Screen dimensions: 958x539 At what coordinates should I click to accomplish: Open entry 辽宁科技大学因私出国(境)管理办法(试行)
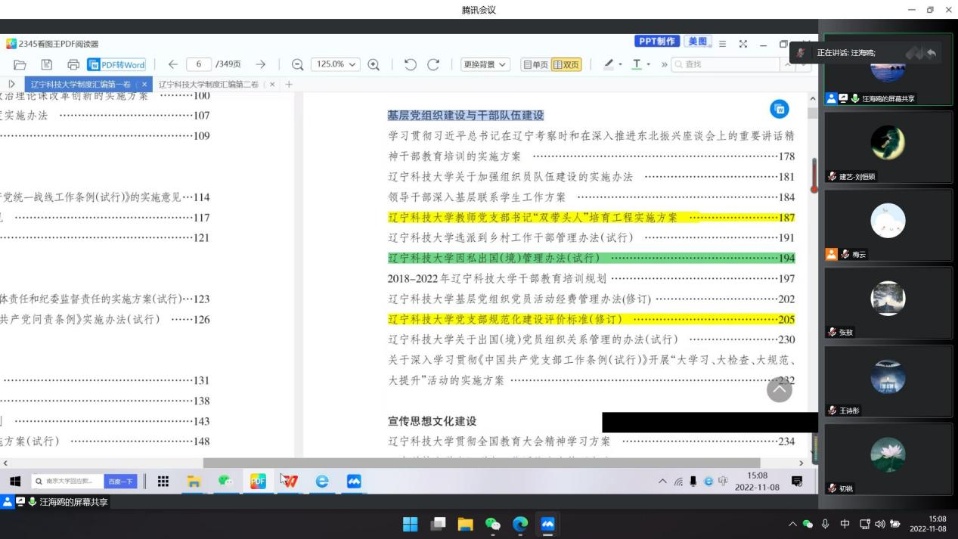click(591, 258)
